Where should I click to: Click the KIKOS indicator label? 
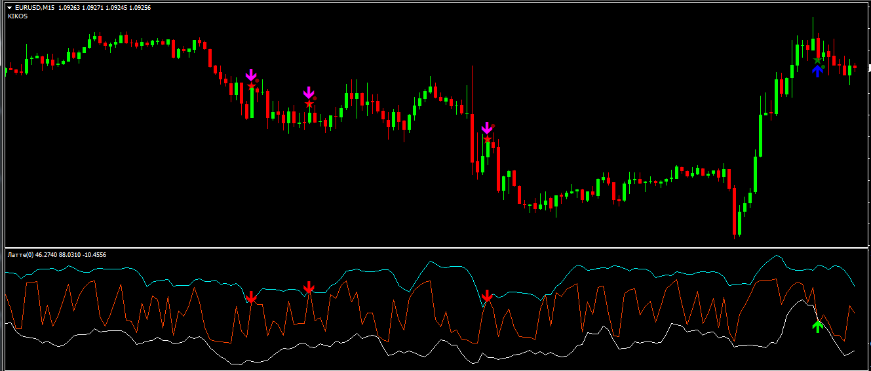18,16
